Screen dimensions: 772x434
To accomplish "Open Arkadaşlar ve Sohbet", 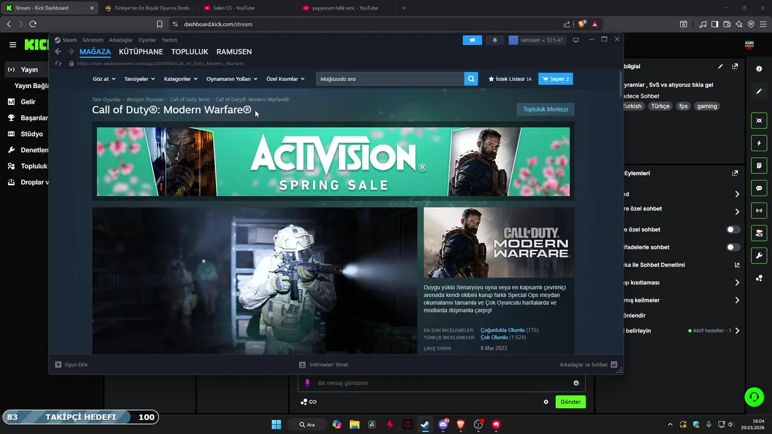I will 588,365.
